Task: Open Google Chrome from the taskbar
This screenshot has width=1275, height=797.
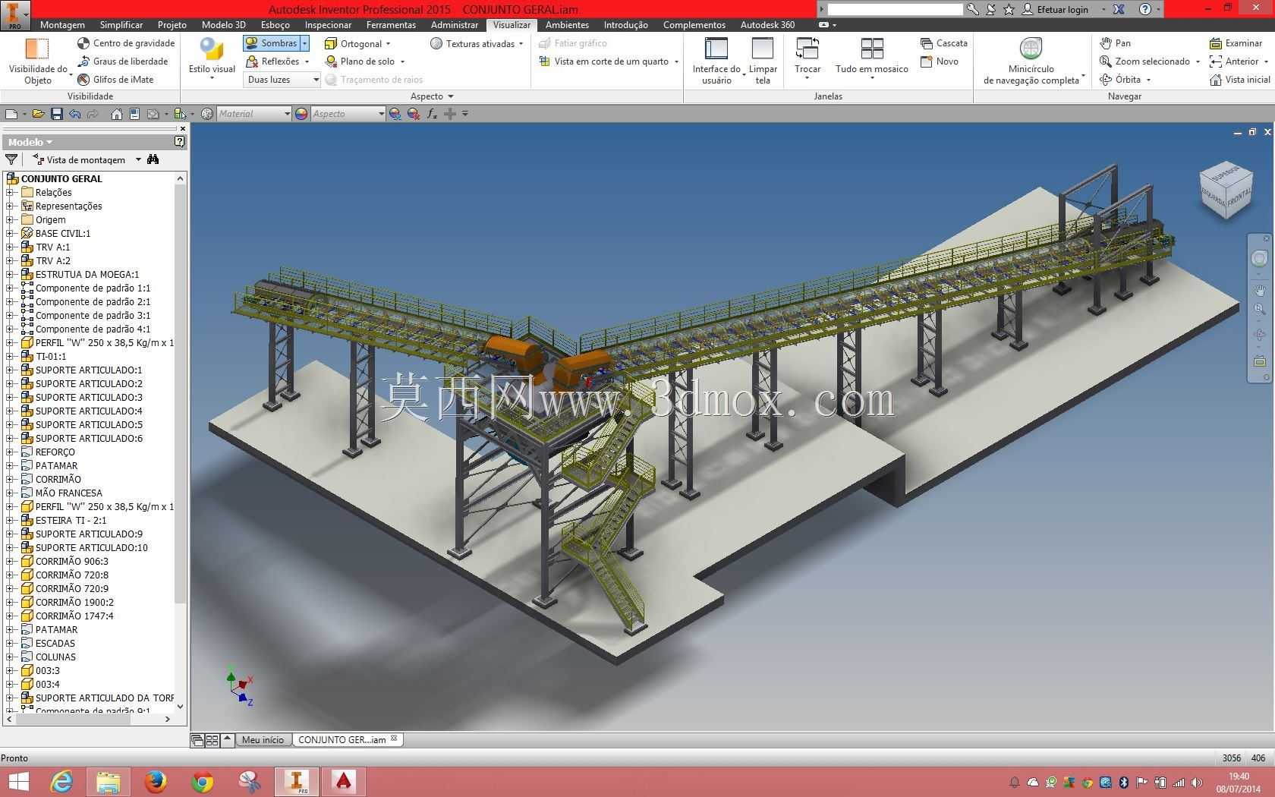Action: tap(202, 781)
